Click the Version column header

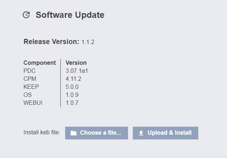76,63
